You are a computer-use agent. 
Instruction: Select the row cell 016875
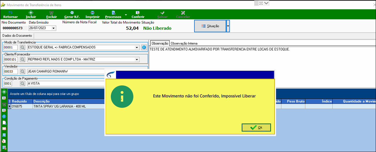pyautogui.click(x=22, y=106)
